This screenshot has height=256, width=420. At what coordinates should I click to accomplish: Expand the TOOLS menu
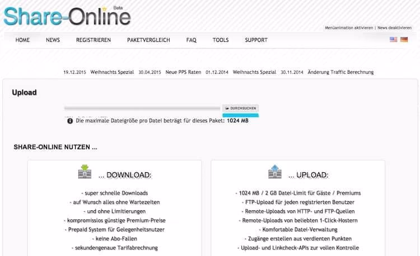tap(221, 40)
